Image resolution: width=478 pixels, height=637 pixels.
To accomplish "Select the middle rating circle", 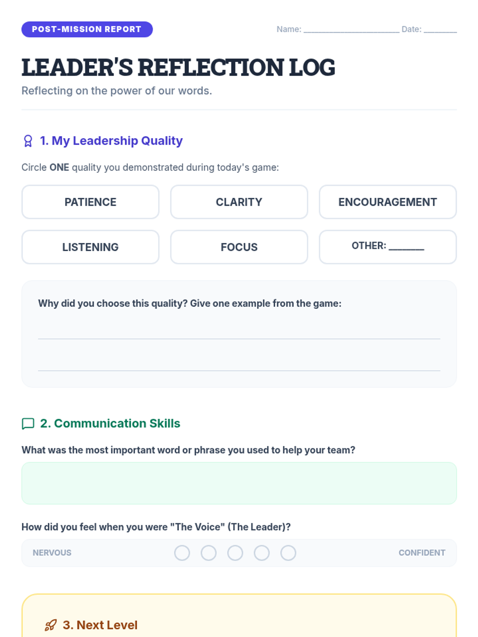I will (x=235, y=553).
